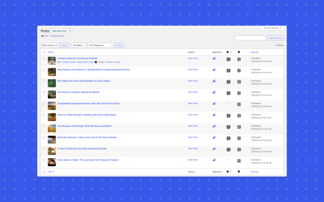Check the Sustainable Farming Practices post box
Image resolution: width=324 pixels, height=202 pixels.
pos(44,104)
